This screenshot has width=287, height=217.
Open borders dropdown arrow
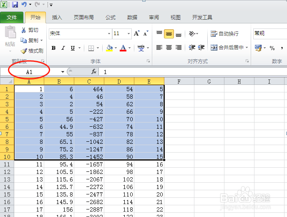coord(98,48)
